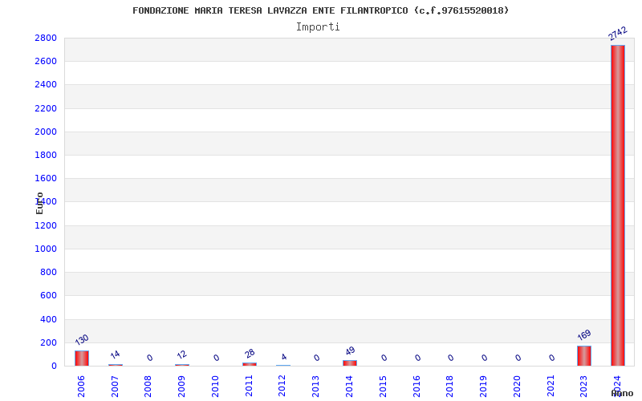Click the tall red 2024 bar

(617, 205)
